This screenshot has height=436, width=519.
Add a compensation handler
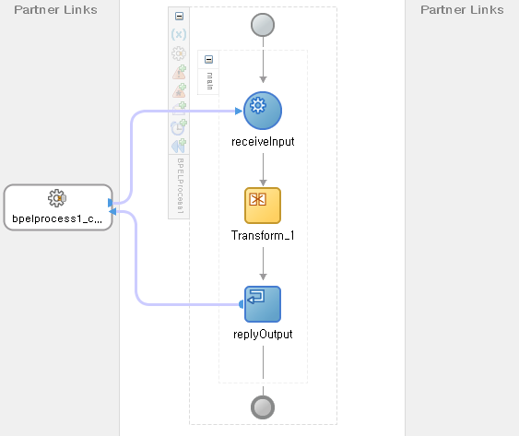tap(179, 146)
